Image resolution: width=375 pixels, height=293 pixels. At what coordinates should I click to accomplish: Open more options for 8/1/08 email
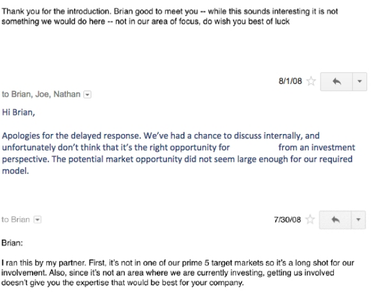click(359, 82)
